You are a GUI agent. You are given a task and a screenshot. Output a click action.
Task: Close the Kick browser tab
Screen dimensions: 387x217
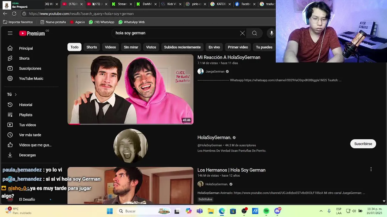pyautogui.click(x=180, y=4)
